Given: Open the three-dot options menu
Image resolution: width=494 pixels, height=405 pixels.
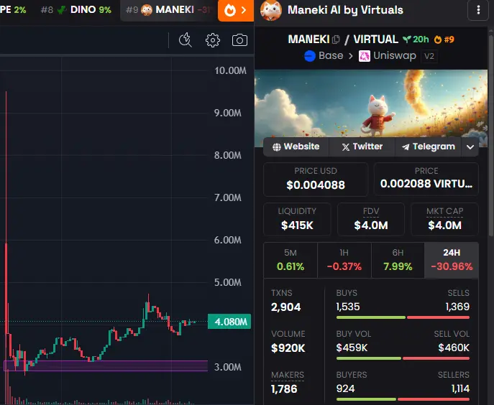Looking at the screenshot, I should point(478,10).
